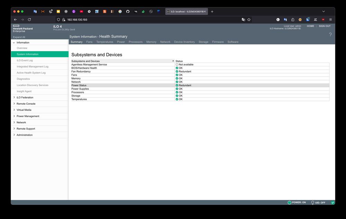This screenshot has height=219, width=346.
Task: Expand the iLO Federation chevron
Action: [14, 97]
